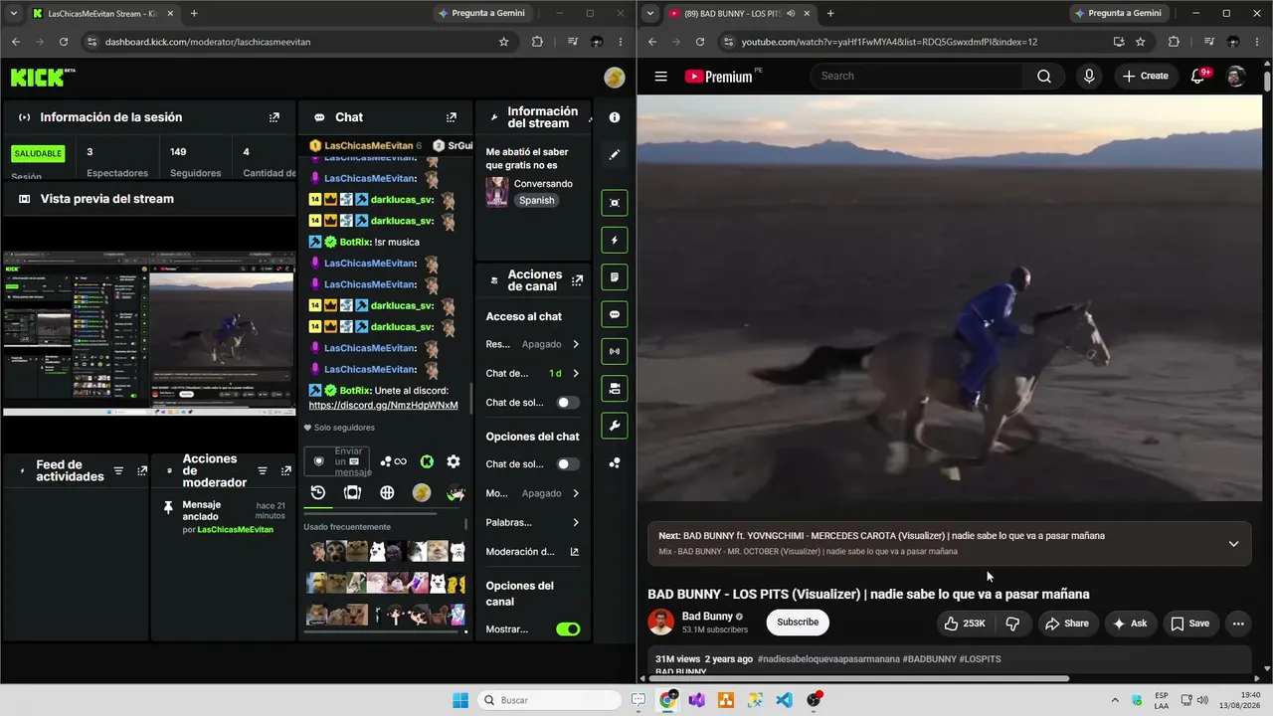Toggle first Chat de sol... switch under Acceso al chat
This screenshot has height=716, width=1273.
click(568, 403)
